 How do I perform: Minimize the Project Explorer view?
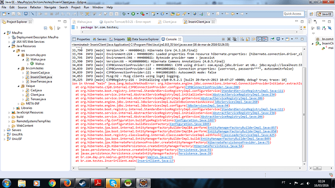click(59, 21)
